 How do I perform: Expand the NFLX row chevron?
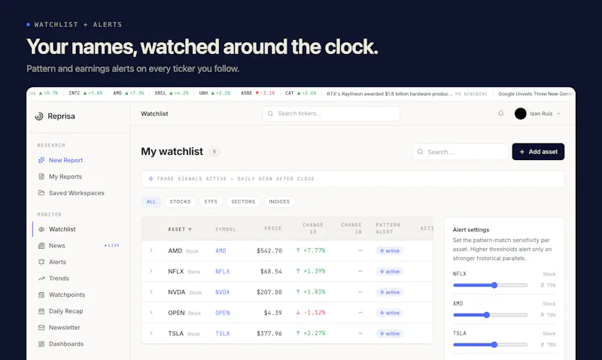[151, 271]
